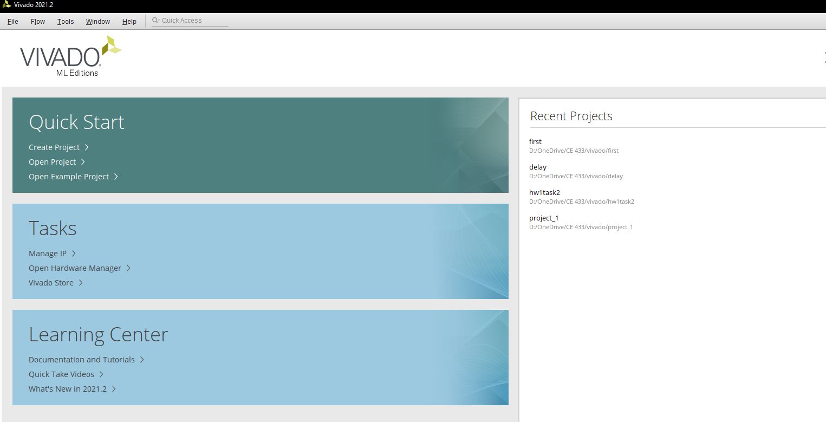Screen dimensions: 826x422
Task: Click Open Example Project link
Action: pyautogui.click(x=69, y=177)
